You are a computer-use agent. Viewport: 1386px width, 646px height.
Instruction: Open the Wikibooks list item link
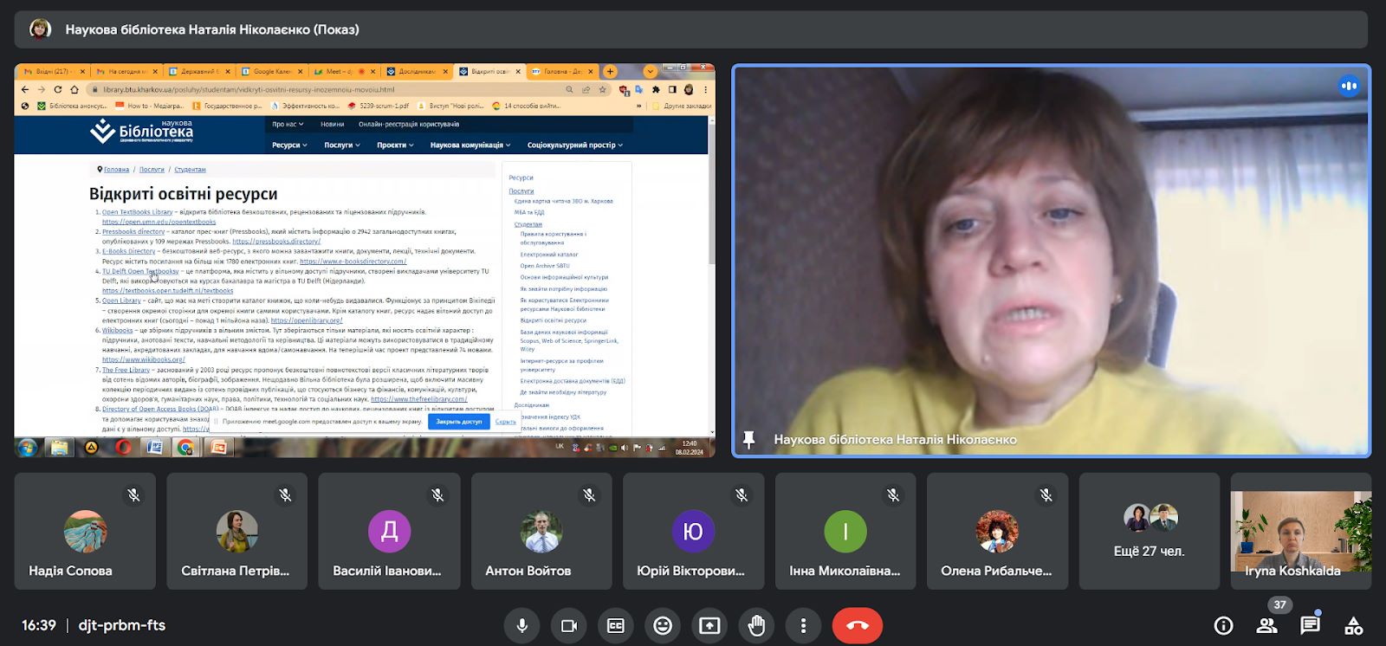[x=118, y=330]
